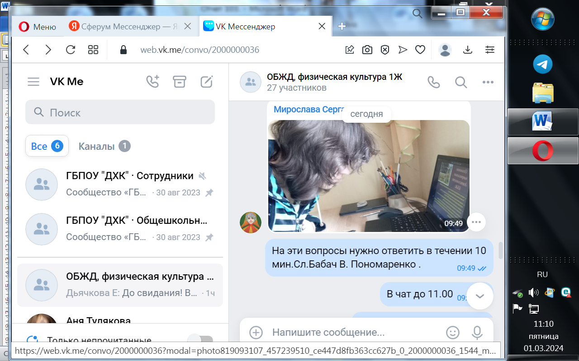Open the photo thumbnail sent at 09:49

click(369, 176)
